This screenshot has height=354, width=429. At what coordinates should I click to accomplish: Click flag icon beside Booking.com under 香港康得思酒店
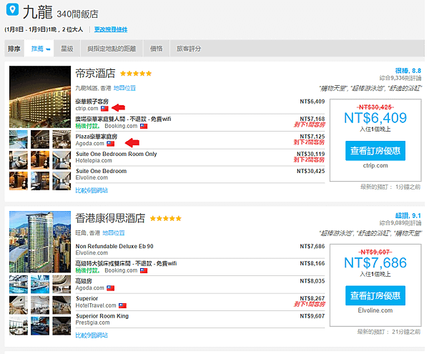[x=144, y=270]
